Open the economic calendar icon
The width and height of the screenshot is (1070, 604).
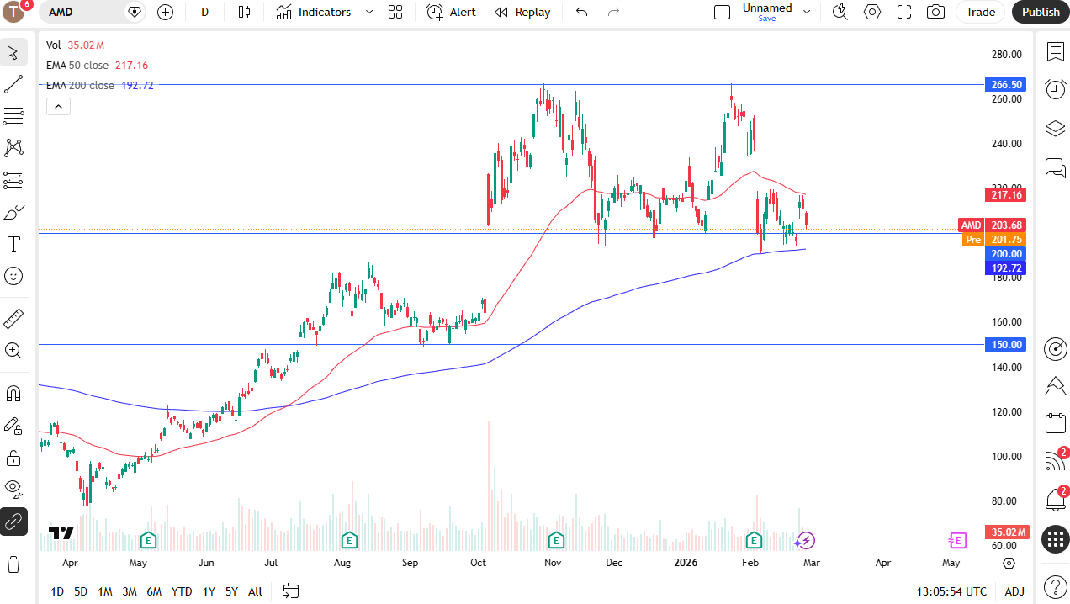tap(1055, 423)
